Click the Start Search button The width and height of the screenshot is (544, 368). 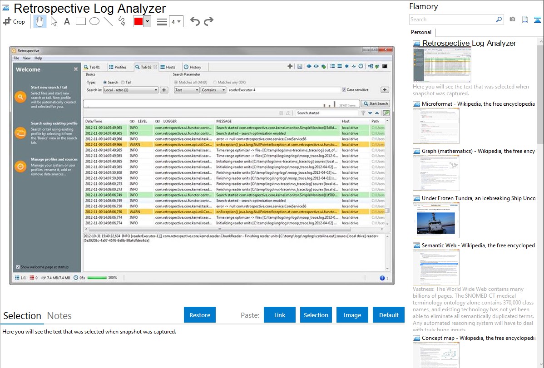coord(376,103)
